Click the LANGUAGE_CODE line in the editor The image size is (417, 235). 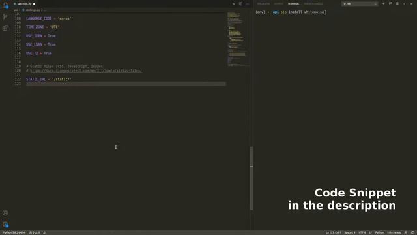pyautogui.click(x=49, y=18)
